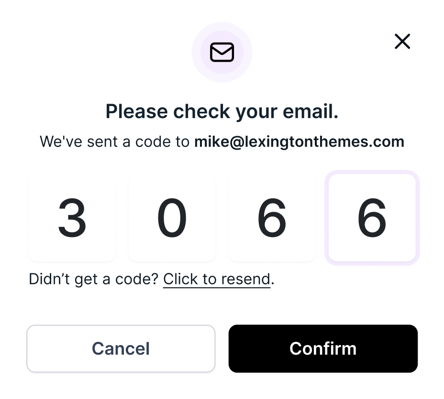Click the "Please check your email." heading
Screen dimensions: 444x399
(x=222, y=111)
